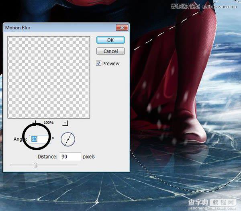The height and width of the screenshot is (211, 241).
Task: Click the Motion Blur title text
Action: click(x=18, y=28)
